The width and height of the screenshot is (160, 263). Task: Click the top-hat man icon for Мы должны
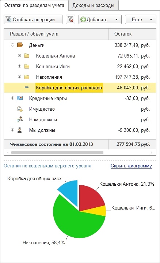(20, 130)
